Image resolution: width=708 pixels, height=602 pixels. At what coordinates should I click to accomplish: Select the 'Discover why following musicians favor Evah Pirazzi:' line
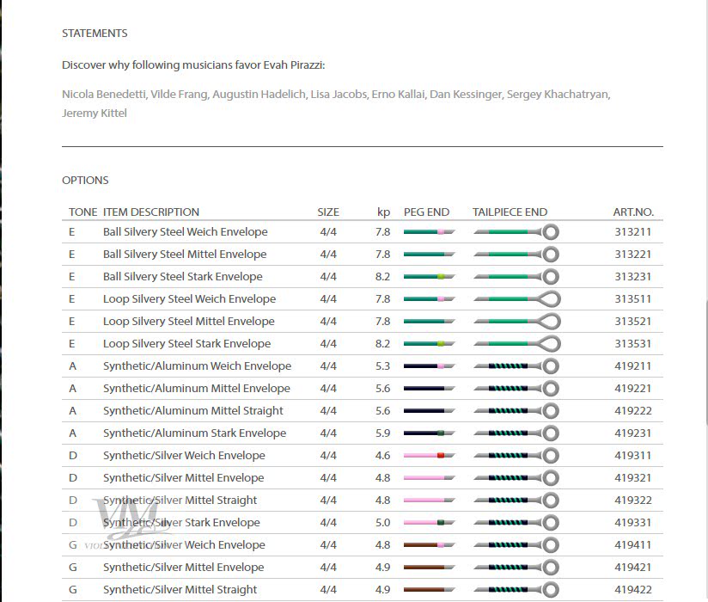tap(193, 65)
